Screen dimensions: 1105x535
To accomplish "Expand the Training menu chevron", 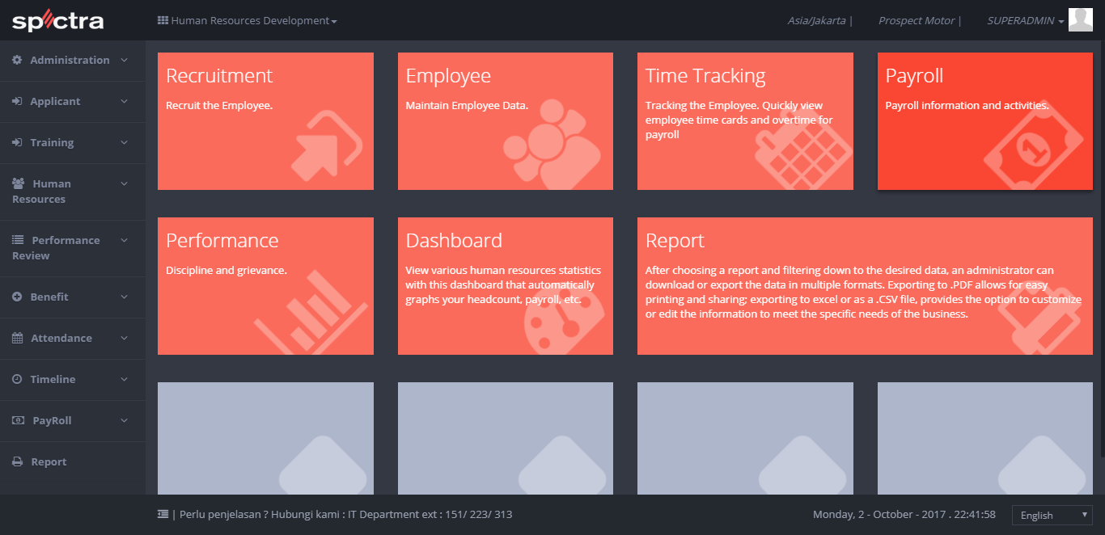I will point(124,142).
